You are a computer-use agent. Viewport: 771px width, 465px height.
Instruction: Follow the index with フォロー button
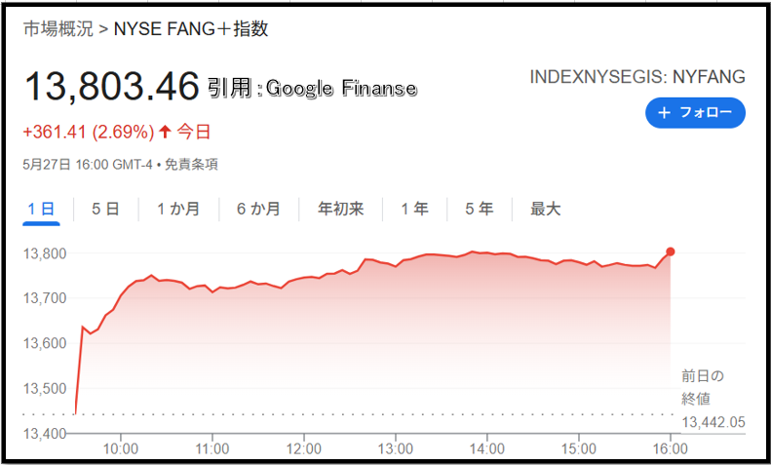coord(695,112)
